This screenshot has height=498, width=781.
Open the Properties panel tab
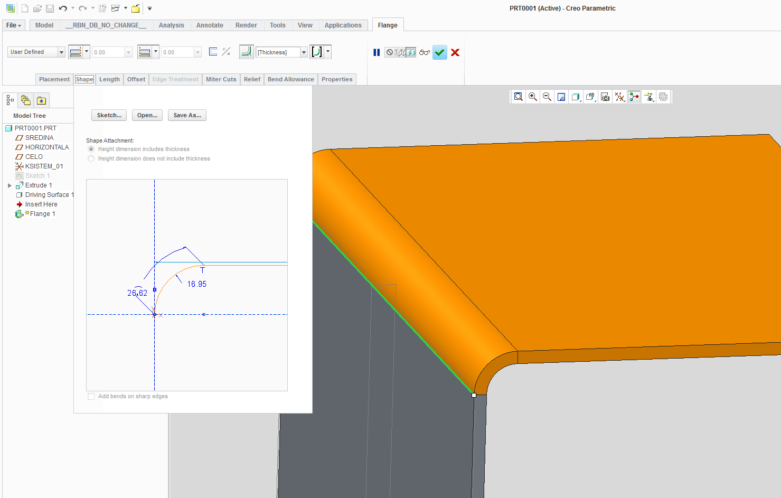point(337,79)
